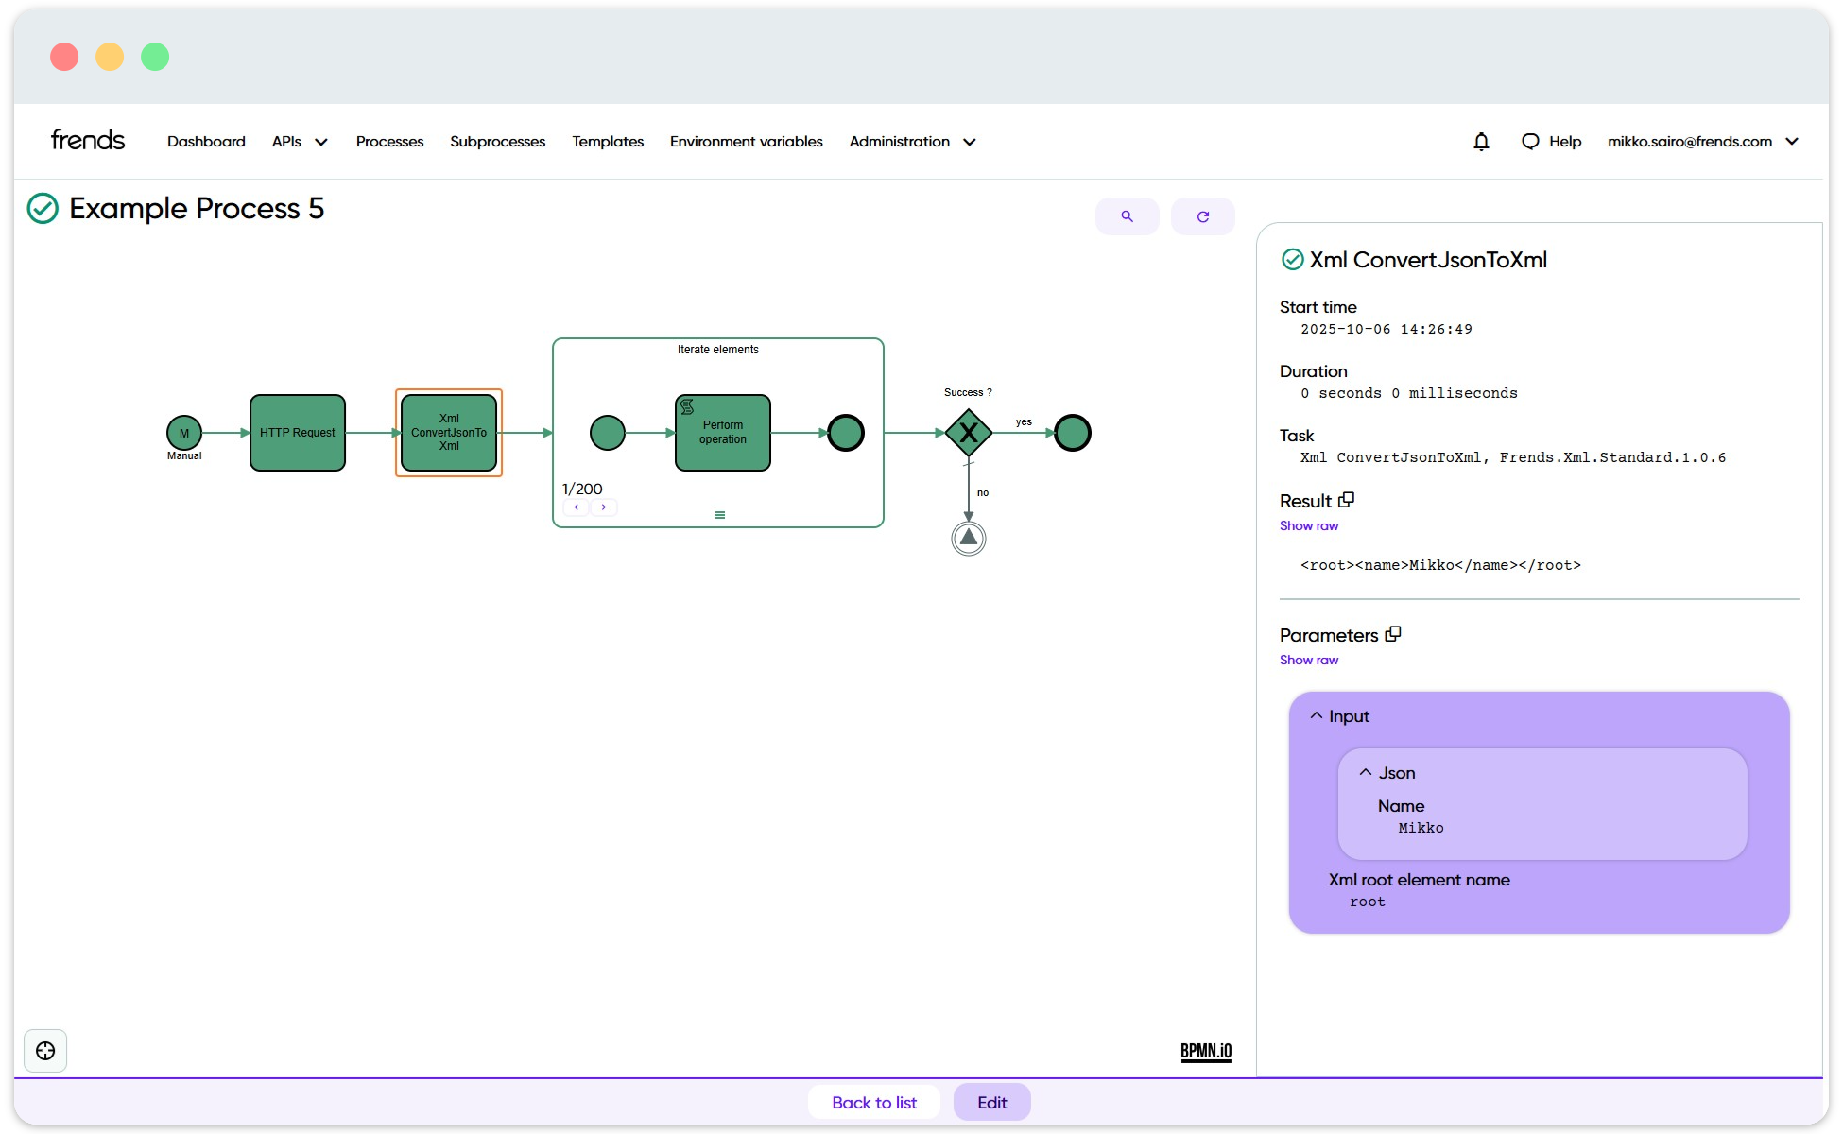1843x1134 pixels.
Task: Select the HTTP Request task node
Action: (x=298, y=433)
